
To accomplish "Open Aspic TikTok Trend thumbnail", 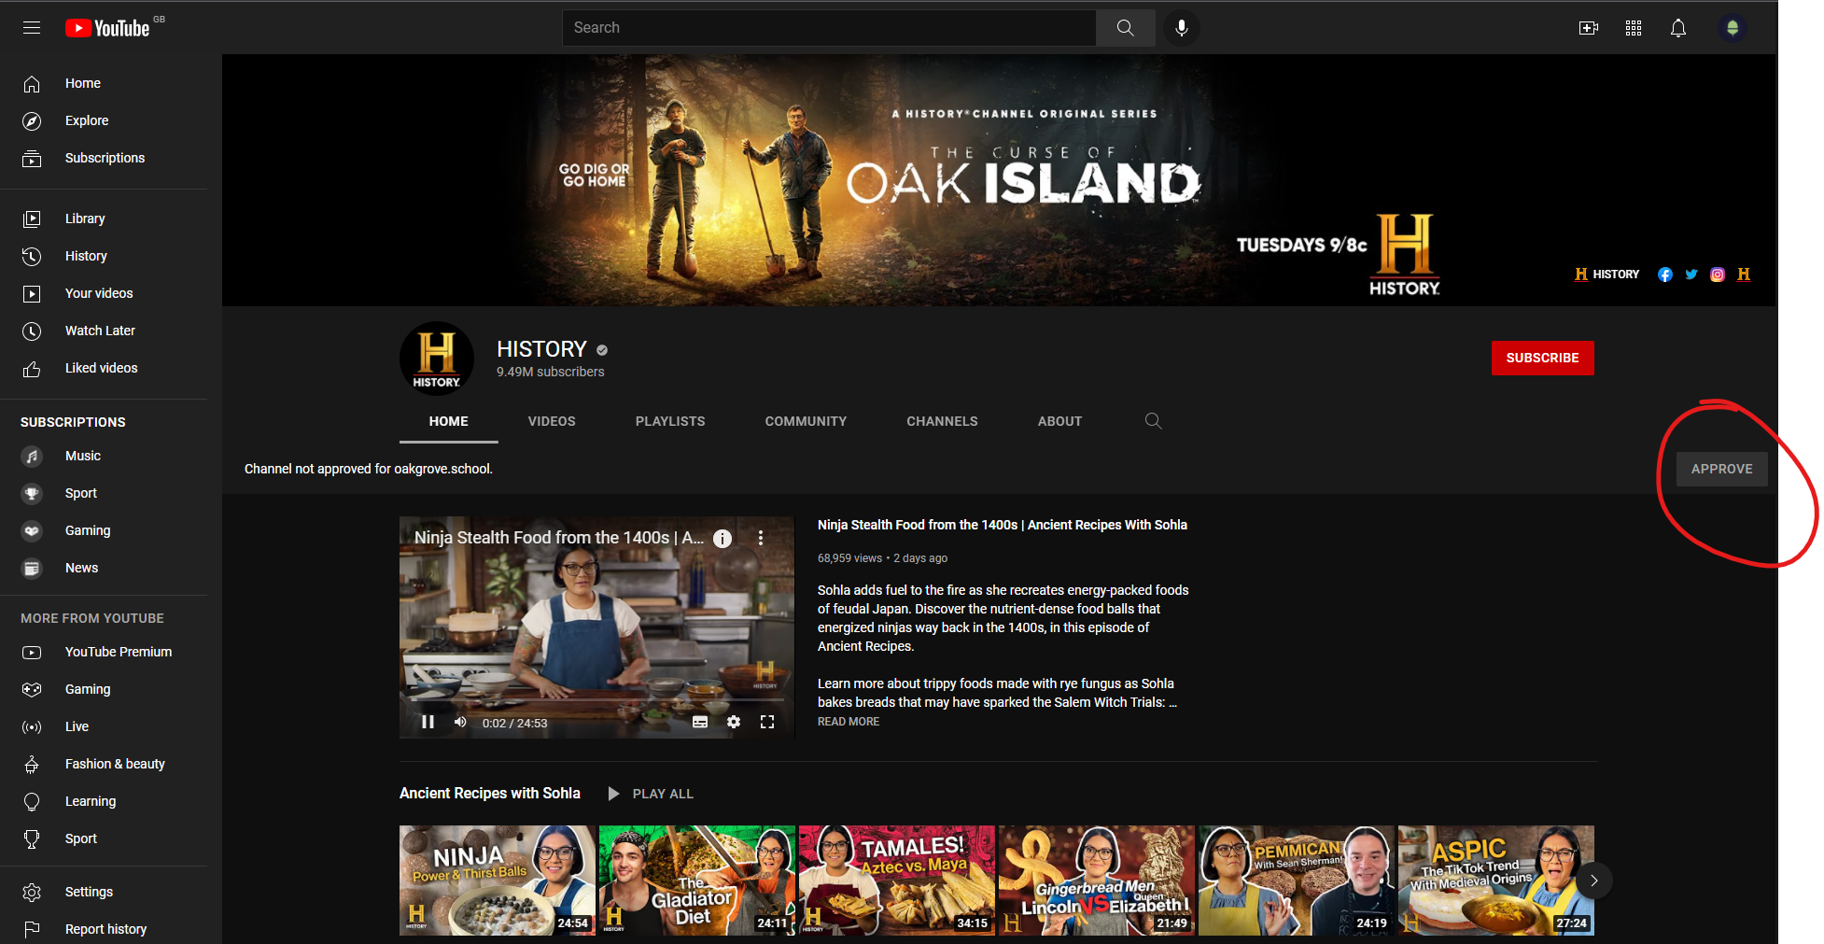I will (1496, 881).
